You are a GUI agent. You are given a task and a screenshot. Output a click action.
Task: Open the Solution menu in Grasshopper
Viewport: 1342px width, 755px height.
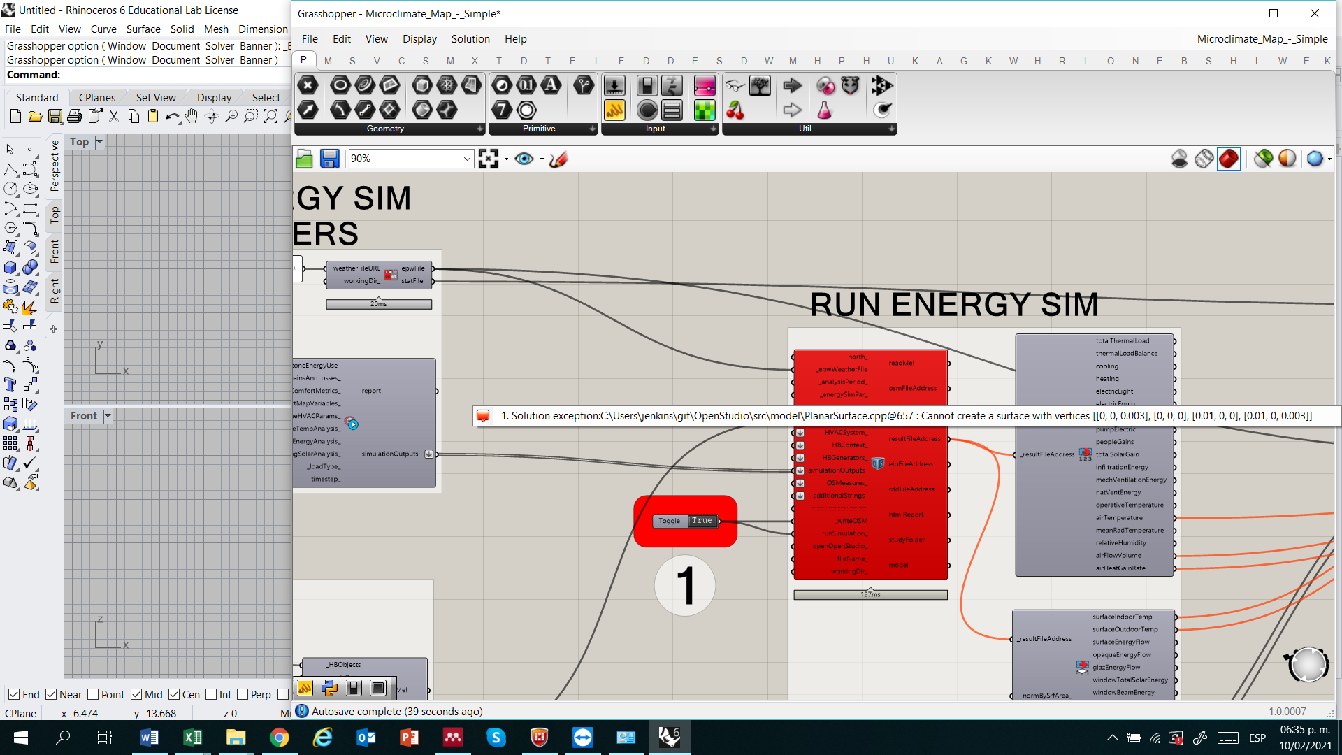[x=470, y=39]
